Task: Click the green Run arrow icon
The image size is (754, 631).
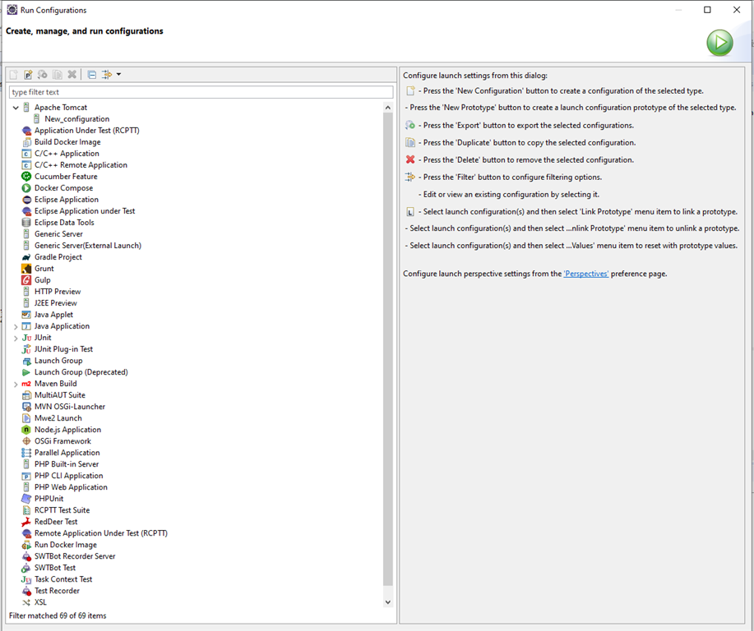Action: coord(719,43)
